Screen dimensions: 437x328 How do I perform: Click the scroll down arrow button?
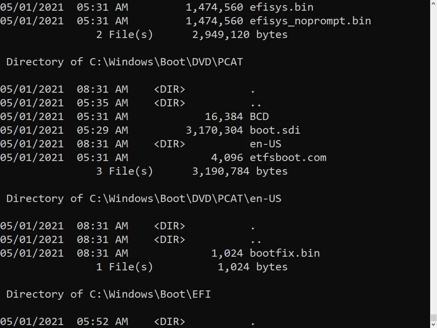(433, 325)
